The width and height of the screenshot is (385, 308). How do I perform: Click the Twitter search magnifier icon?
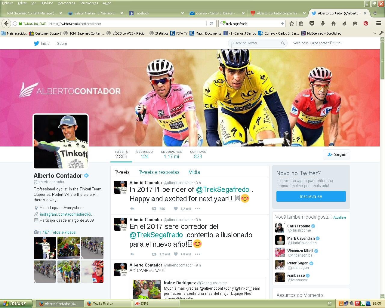tap(283, 43)
